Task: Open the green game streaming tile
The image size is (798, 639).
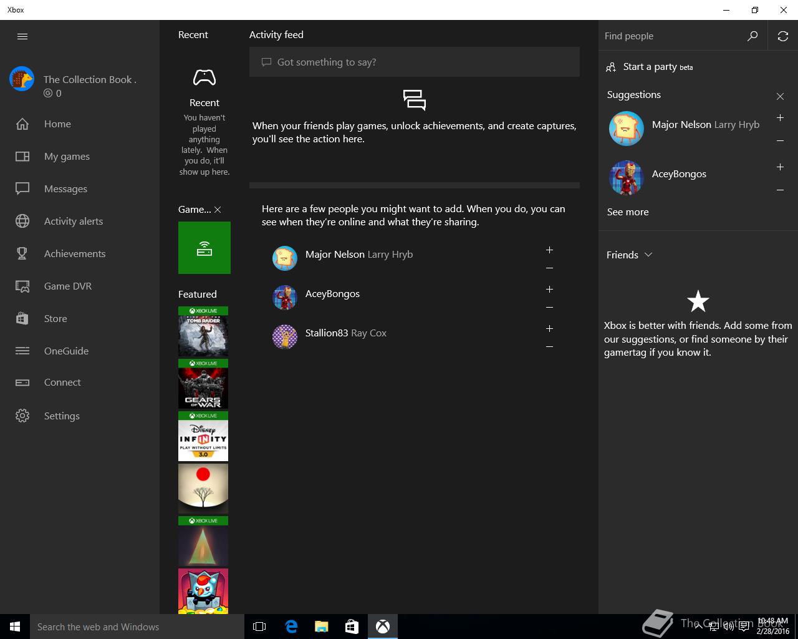Action: 204,248
